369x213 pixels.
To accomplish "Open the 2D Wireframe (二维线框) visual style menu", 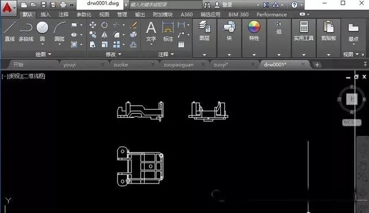I will click(x=33, y=76).
